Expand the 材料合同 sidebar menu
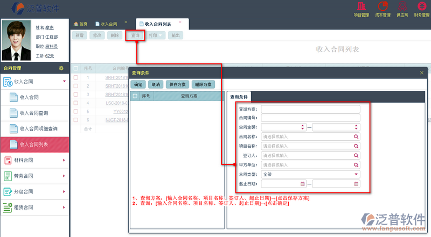 pos(34,160)
